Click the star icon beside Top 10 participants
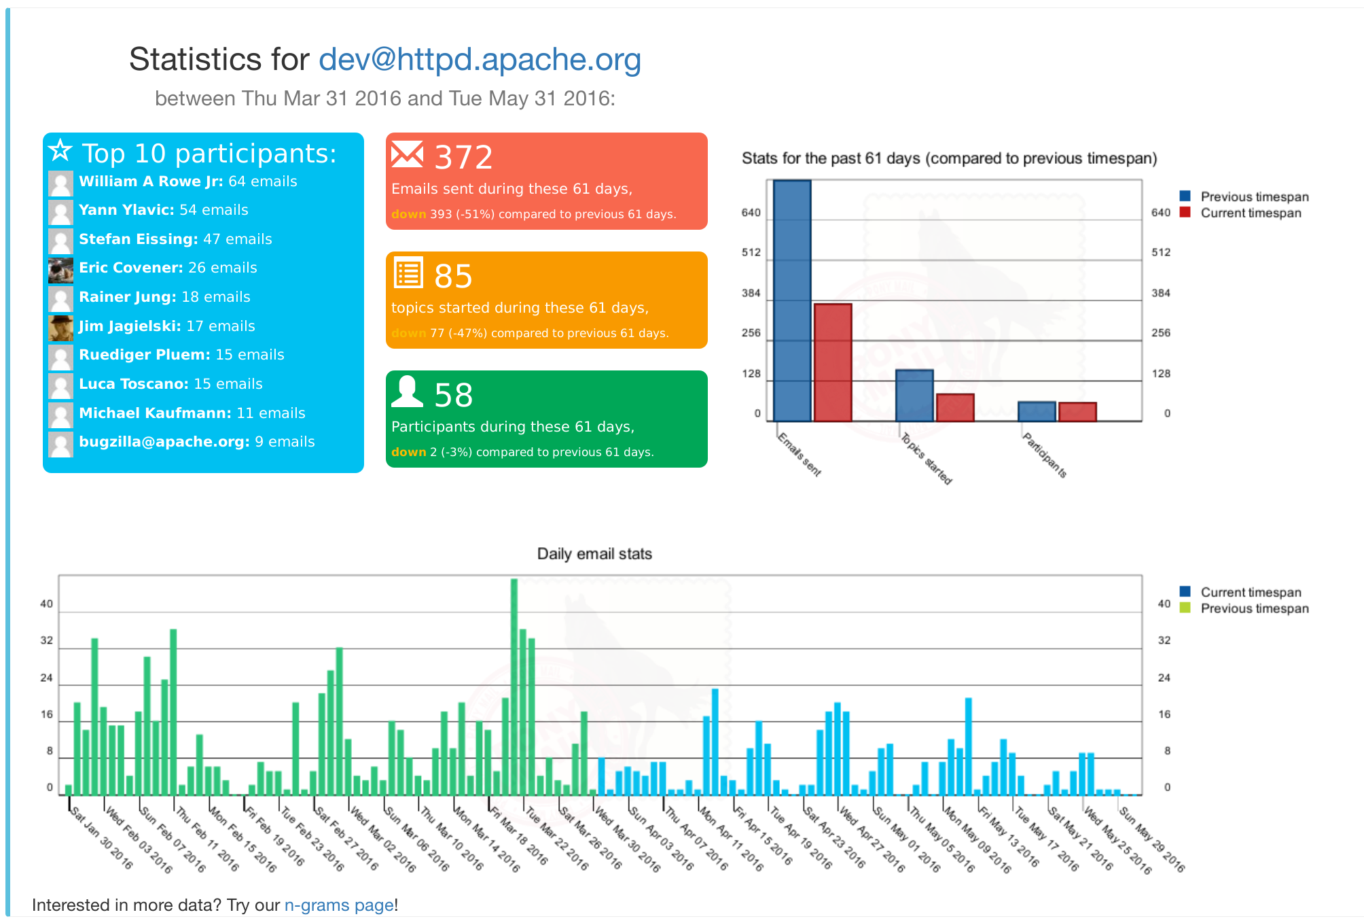This screenshot has height=921, width=1364. pos(60,151)
